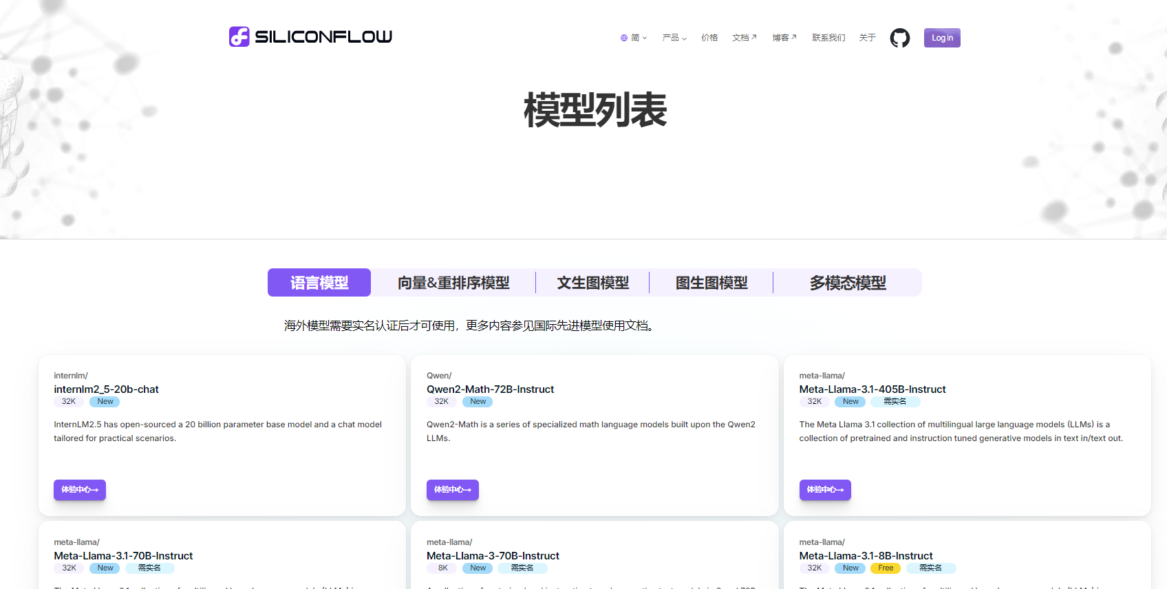Switch to 文生图模型 tab

(x=592, y=283)
